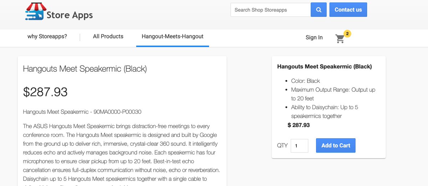The width and height of the screenshot is (428, 186).
Task: Click the Ability to Daisychain bullet
Action: coord(325,112)
